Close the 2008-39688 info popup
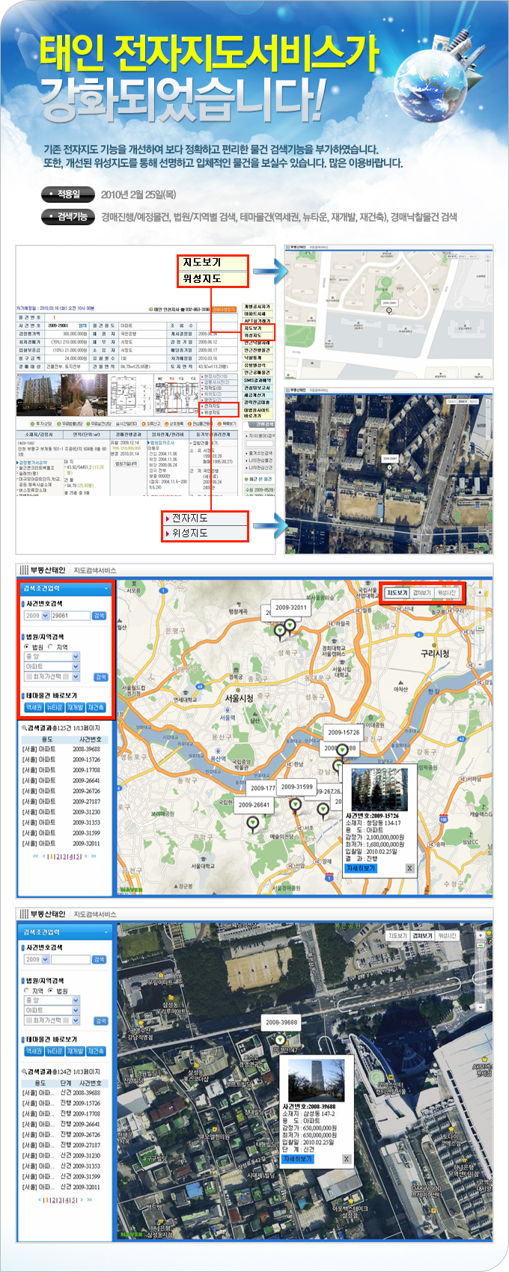Screen dimensions: 509x1272 pyautogui.click(x=346, y=1159)
